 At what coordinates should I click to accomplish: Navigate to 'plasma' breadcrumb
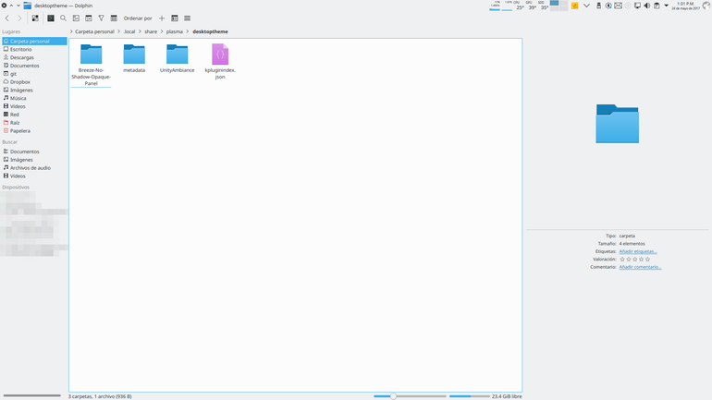pyautogui.click(x=175, y=31)
